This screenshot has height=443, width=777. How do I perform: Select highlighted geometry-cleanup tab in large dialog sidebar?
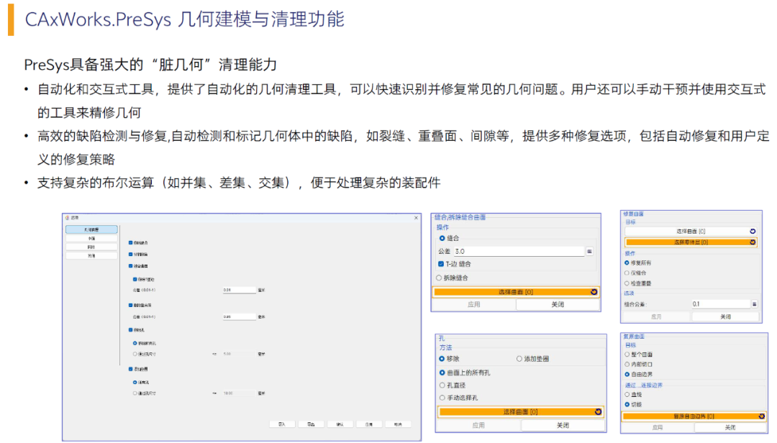point(91,229)
